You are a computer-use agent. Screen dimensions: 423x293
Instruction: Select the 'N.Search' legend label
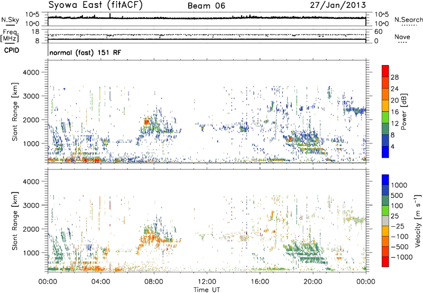coord(409,20)
